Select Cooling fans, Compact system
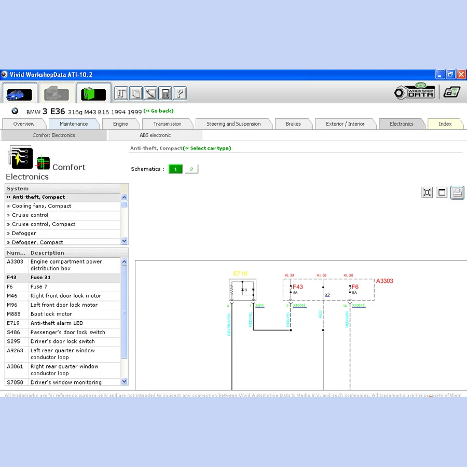Image resolution: width=467 pixels, height=467 pixels. 63,206
